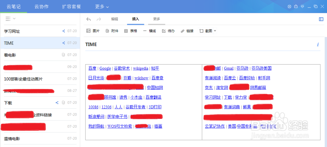Open the 日月光华 link

tap(96, 78)
